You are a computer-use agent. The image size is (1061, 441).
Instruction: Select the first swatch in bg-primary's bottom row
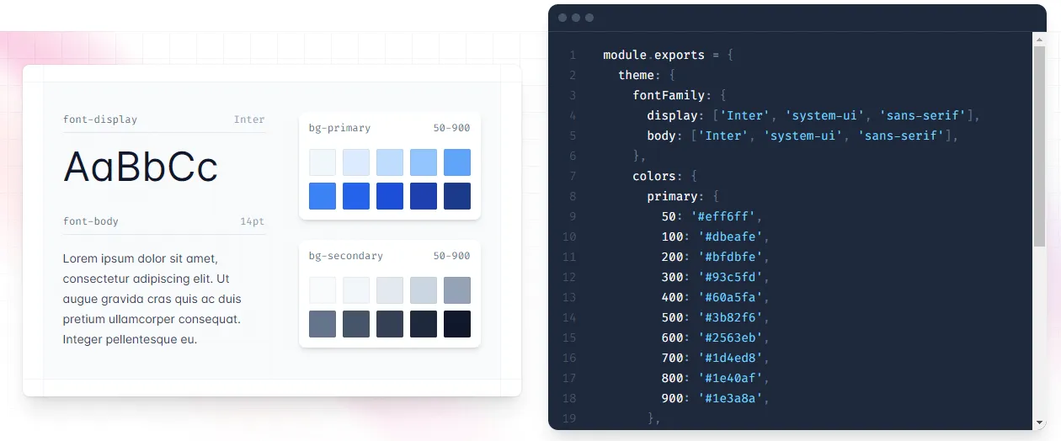point(323,196)
